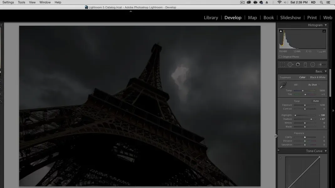Click the Shadows slider handle
Viewport: 335px width, 188px height.
[311, 119]
